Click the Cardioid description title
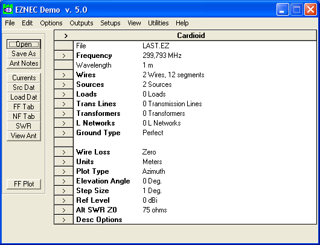The height and width of the screenshot is (245, 320). (191, 36)
